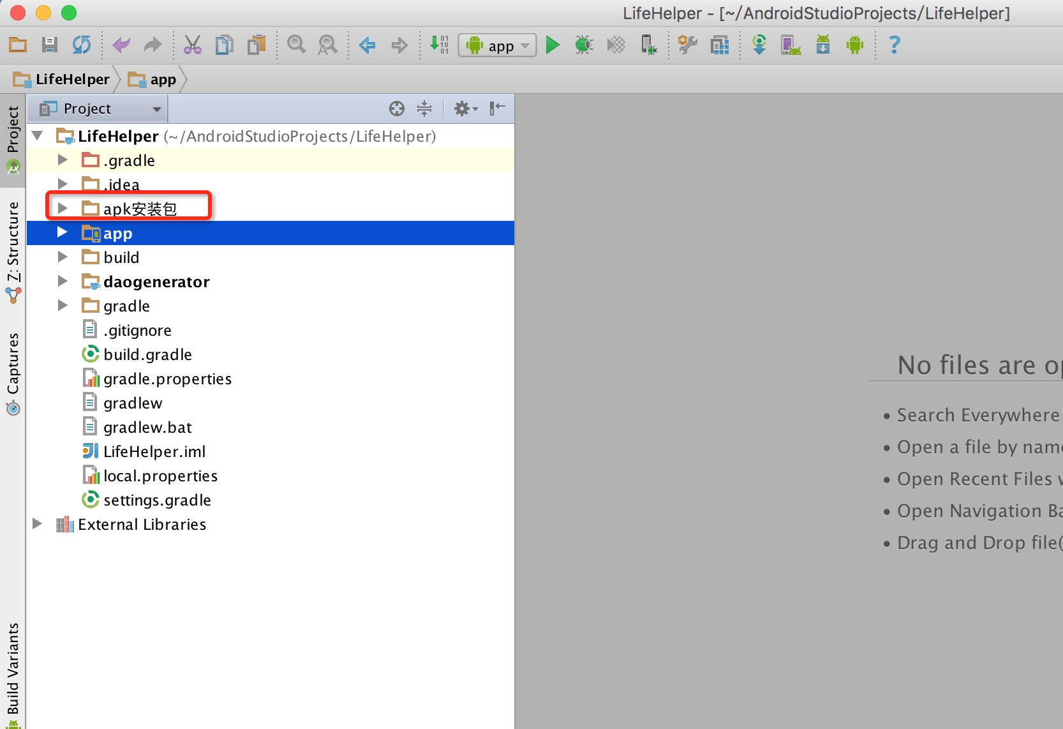1063x729 pixels.
Task: Select the LifeHelper.iml file
Action: click(x=271, y=451)
